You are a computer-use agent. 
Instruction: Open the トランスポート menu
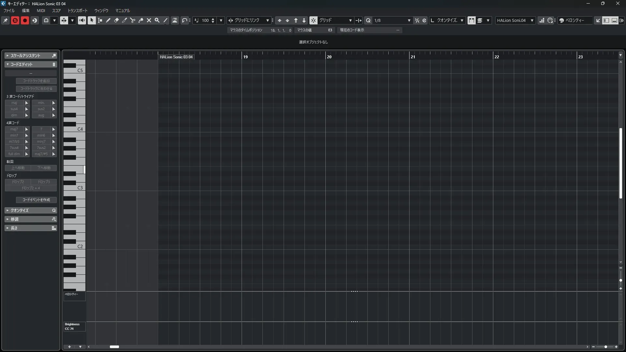77,10
